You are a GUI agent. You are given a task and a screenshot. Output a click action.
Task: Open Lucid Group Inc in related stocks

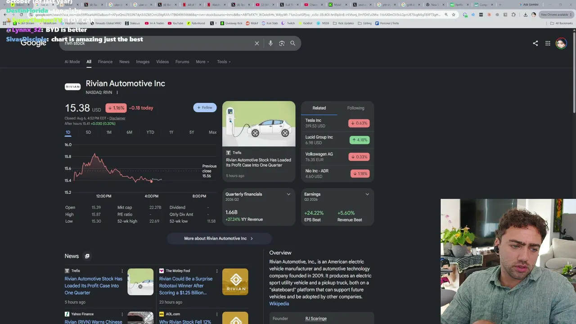337,140
